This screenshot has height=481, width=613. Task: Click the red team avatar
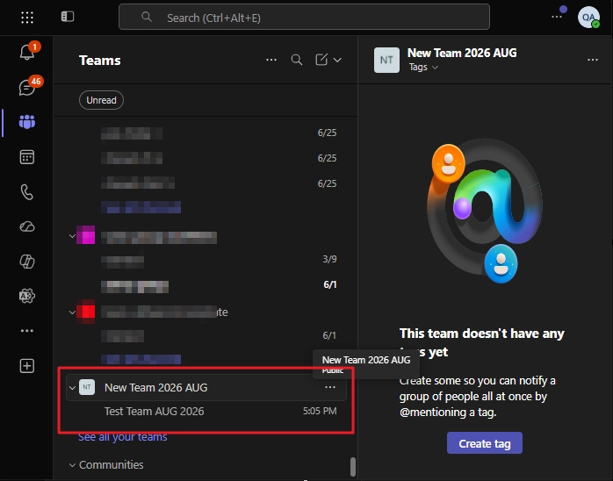tap(85, 312)
